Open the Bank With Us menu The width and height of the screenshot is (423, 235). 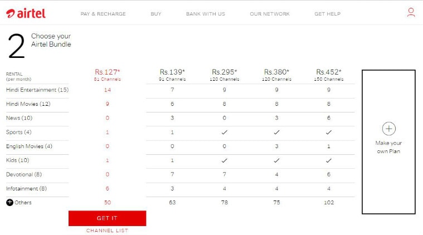[x=206, y=14]
